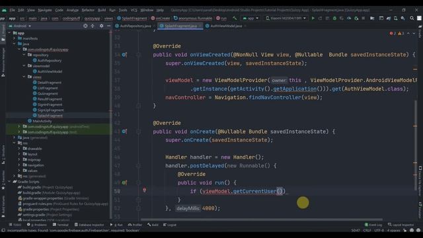Close the SplashFragment.java tab

coord(200,26)
